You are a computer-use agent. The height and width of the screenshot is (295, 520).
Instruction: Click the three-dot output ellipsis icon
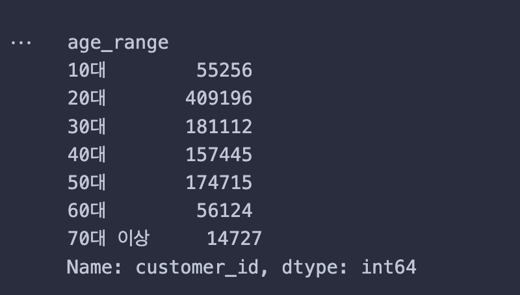(x=21, y=43)
